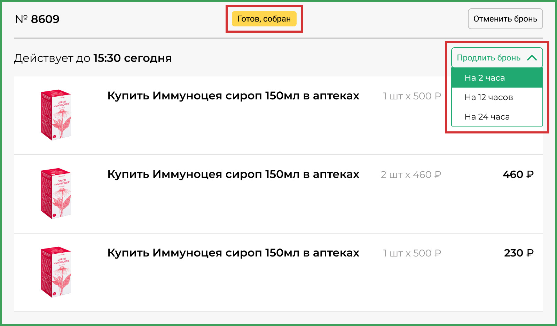Open the product title in the 460 ₽ row
Viewport: 557px width, 326px height.
tap(233, 174)
